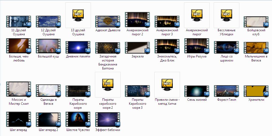Click the file name Хранители
The width and height of the screenshot is (272, 136).
(256, 100)
